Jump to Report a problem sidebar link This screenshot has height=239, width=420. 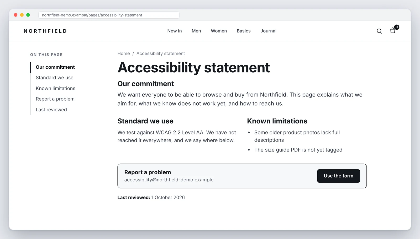pos(55,99)
